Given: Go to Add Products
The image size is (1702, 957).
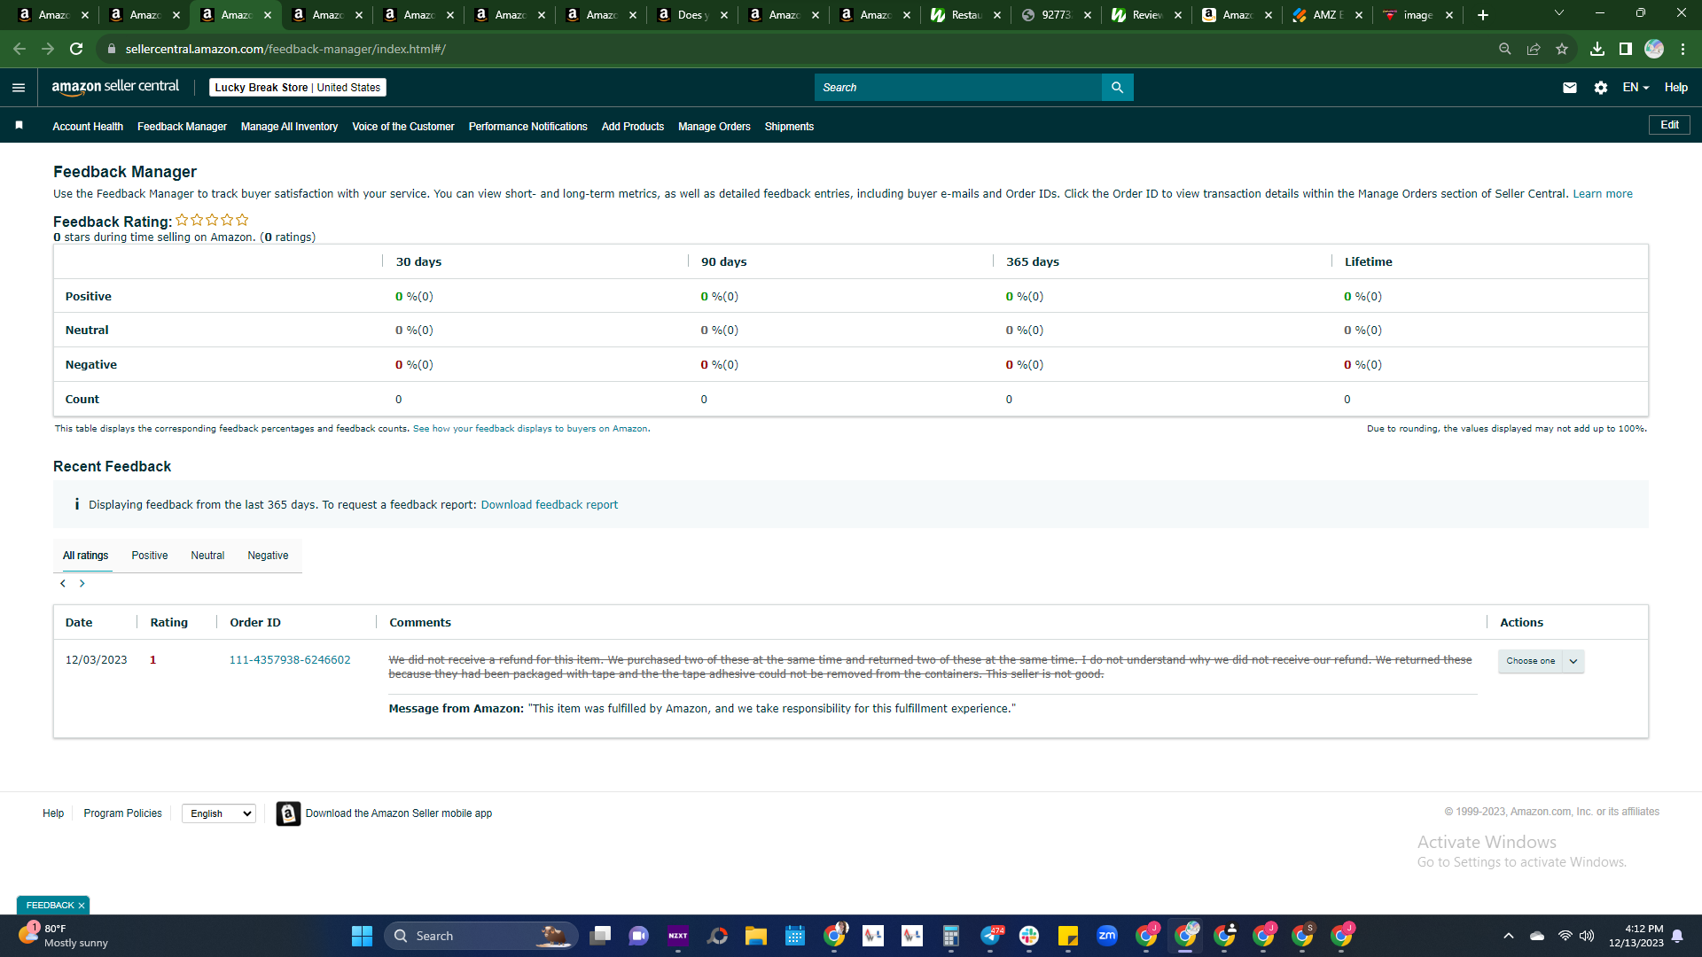Looking at the screenshot, I should pos(633,127).
